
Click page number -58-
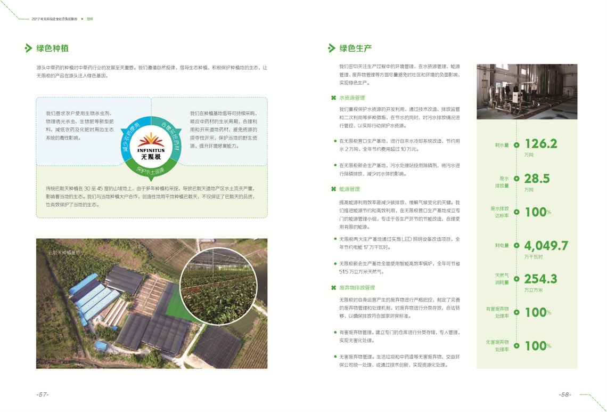click(x=565, y=394)
